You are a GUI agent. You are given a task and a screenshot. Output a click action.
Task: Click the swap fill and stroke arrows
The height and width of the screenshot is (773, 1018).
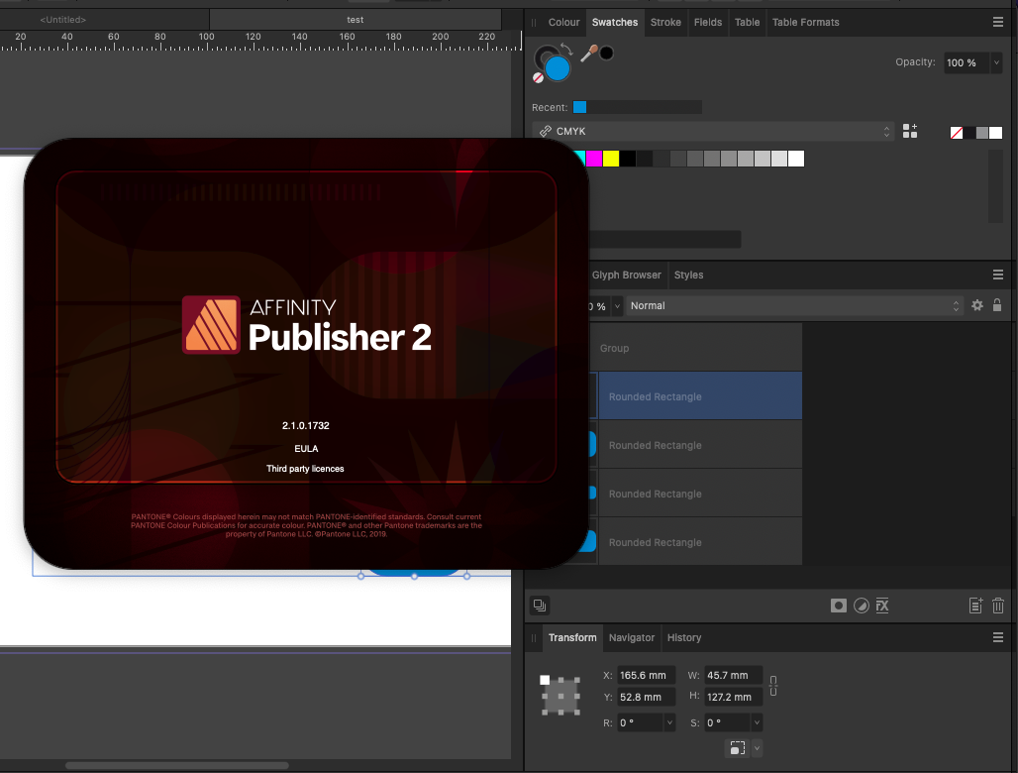click(566, 49)
